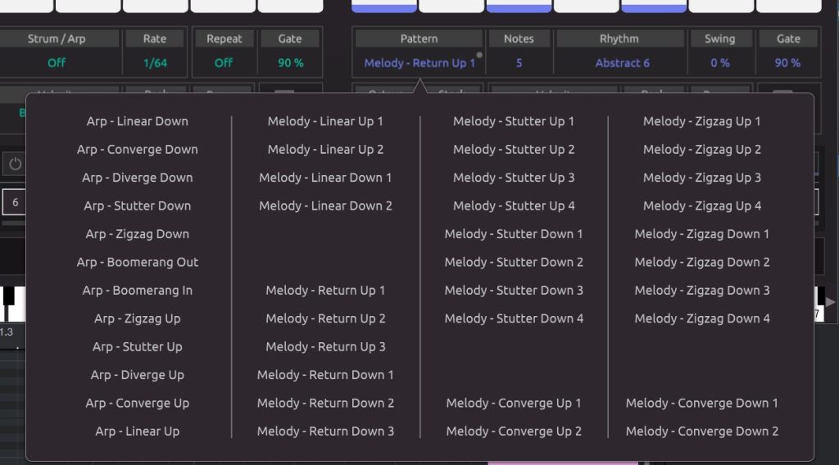Click the Gate 90 % value next to Repeat
The height and width of the screenshot is (465, 839).
290,63
